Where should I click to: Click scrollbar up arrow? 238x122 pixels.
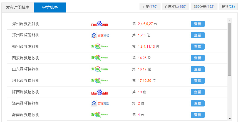pos(230,21)
